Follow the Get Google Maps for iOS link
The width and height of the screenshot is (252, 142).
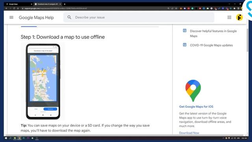pyautogui.click(x=196, y=106)
